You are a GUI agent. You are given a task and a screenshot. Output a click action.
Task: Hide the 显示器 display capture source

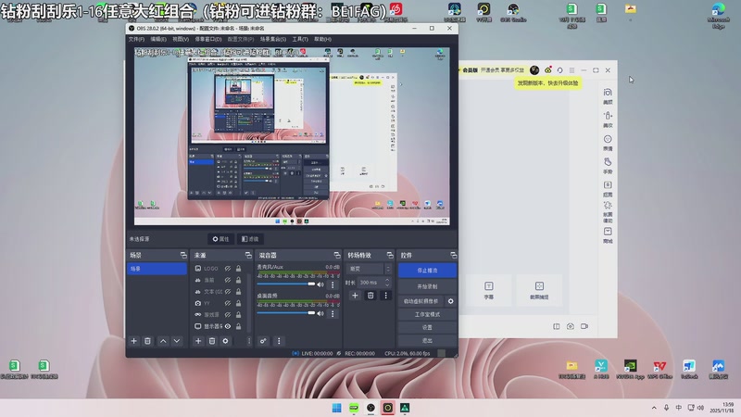point(228,326)
